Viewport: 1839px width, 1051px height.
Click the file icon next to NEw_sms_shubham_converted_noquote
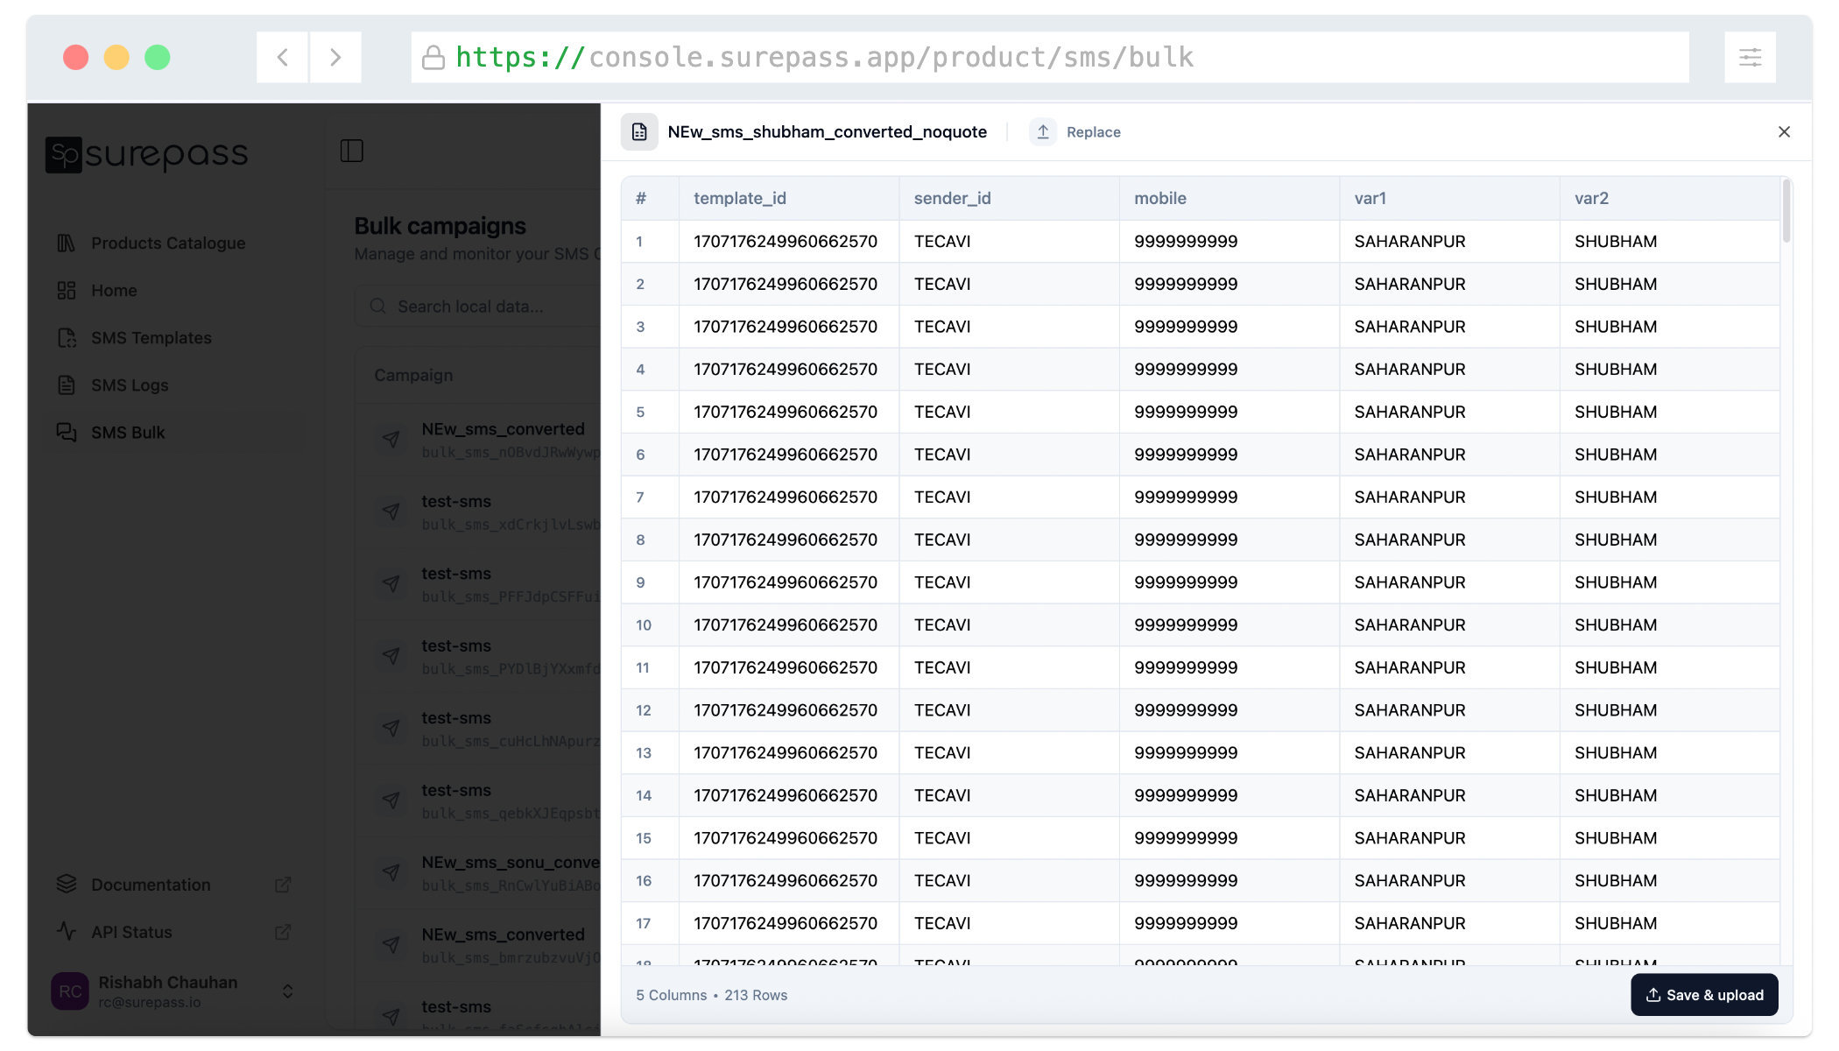click(639, 131)
